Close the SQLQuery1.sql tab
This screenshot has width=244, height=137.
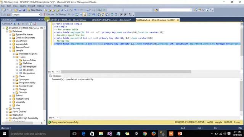click(x=178, y=20)
